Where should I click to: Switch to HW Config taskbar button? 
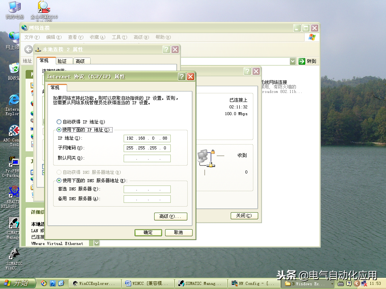(254, 283)
